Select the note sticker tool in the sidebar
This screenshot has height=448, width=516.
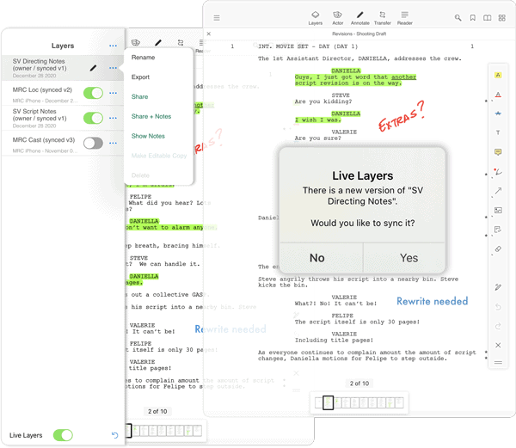pyautogui.click(x=498, y=230)
